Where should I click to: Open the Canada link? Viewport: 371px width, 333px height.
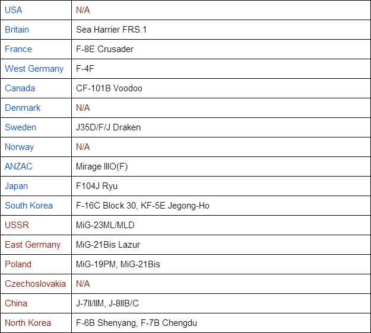tap(20, 88)
